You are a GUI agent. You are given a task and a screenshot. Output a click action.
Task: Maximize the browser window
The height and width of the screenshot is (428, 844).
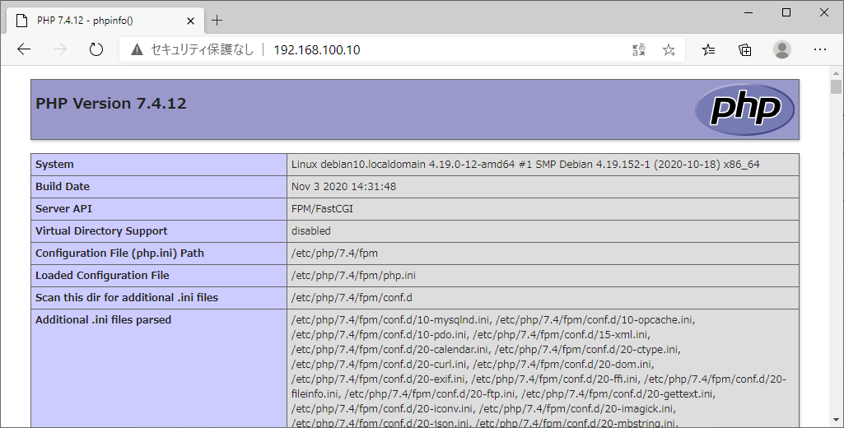[786, 12]
